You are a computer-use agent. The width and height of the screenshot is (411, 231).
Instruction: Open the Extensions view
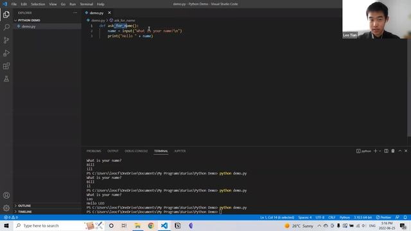[6, 65]
